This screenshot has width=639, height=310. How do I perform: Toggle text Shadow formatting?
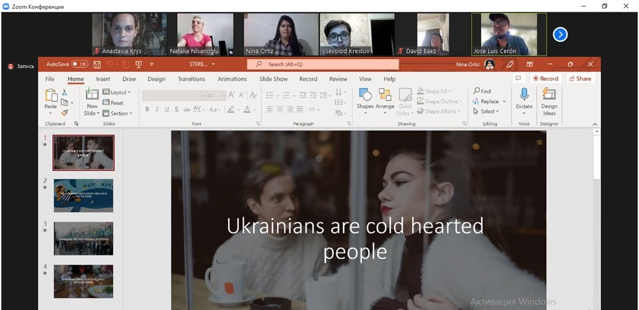(176, 109)
